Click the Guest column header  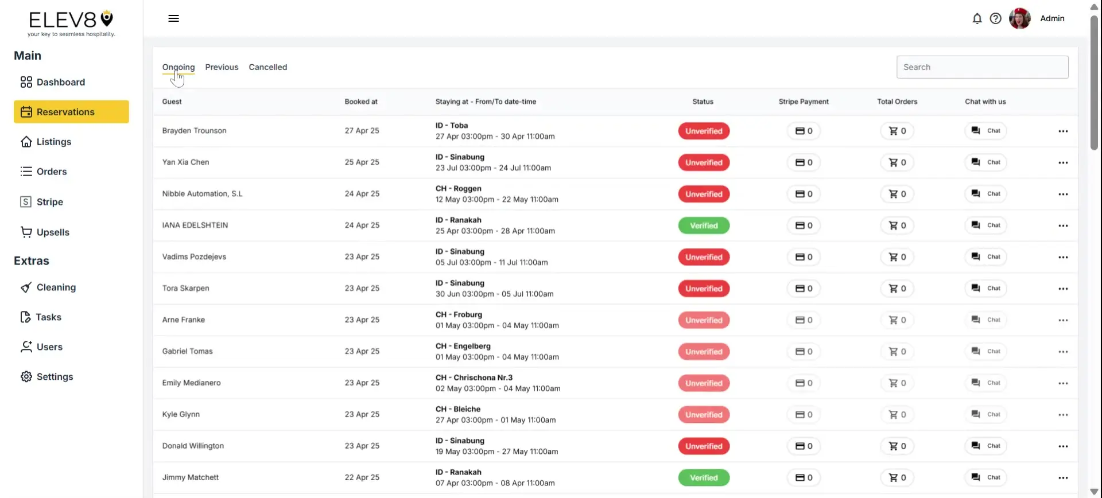(x=172, y=102)
